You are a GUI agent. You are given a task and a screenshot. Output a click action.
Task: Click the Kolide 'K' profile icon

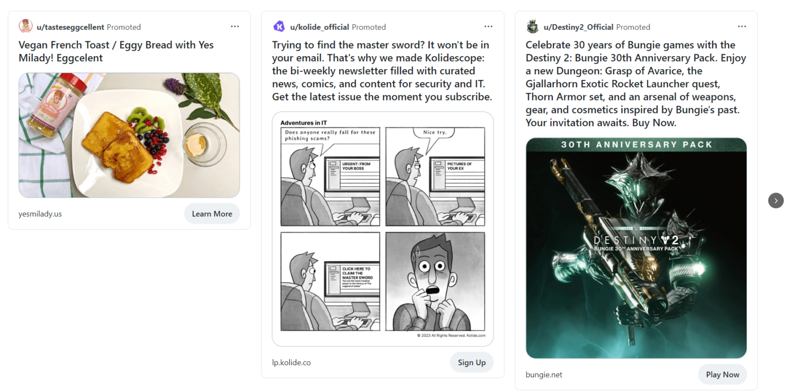click(278, 26)
